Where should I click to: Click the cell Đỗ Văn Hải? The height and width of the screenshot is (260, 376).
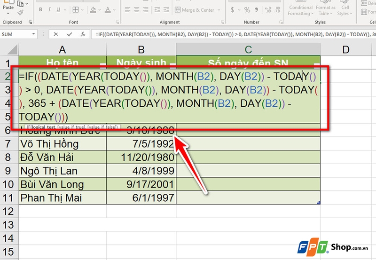63,158
